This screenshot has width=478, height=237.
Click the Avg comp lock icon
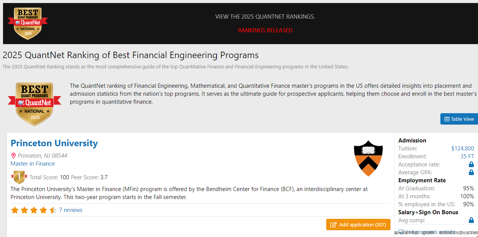point(471,220)
